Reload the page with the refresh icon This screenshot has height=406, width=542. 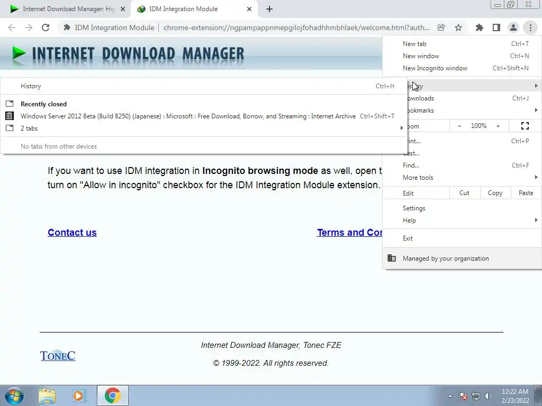coord(46,27)
